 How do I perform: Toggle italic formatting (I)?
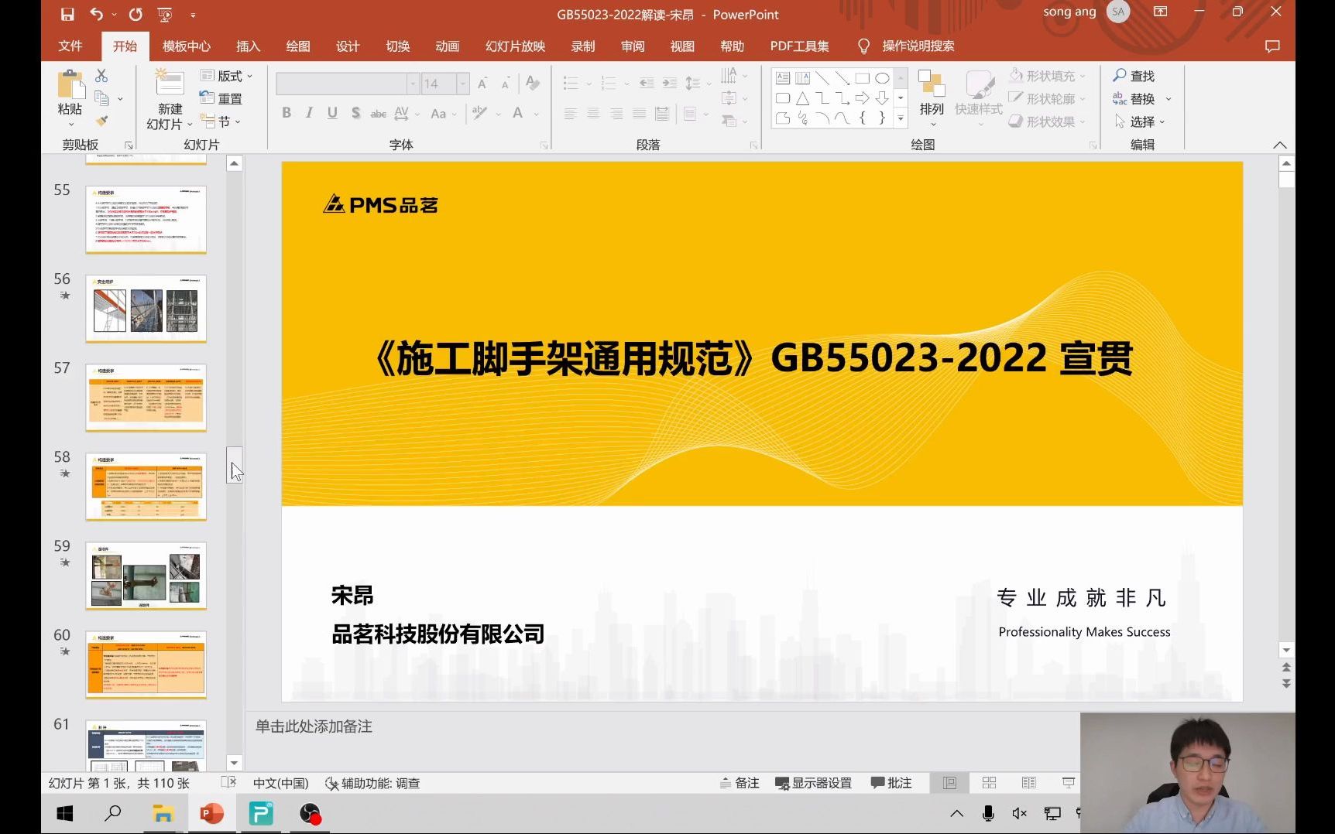pyautogui.click(x=309, y=113)
